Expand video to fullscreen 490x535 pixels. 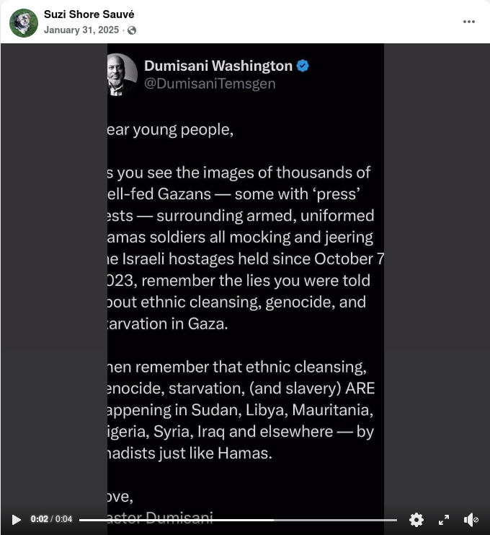444,520
